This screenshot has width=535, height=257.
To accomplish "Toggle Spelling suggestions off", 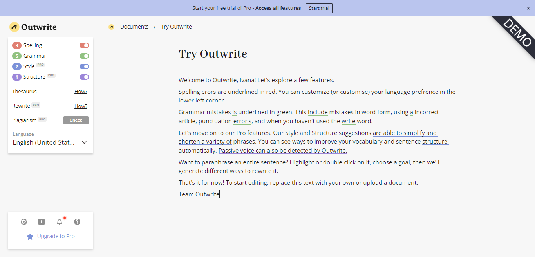I will (84, 45).
